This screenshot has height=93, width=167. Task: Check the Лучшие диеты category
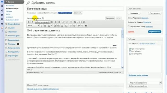[x=130, y=54]
